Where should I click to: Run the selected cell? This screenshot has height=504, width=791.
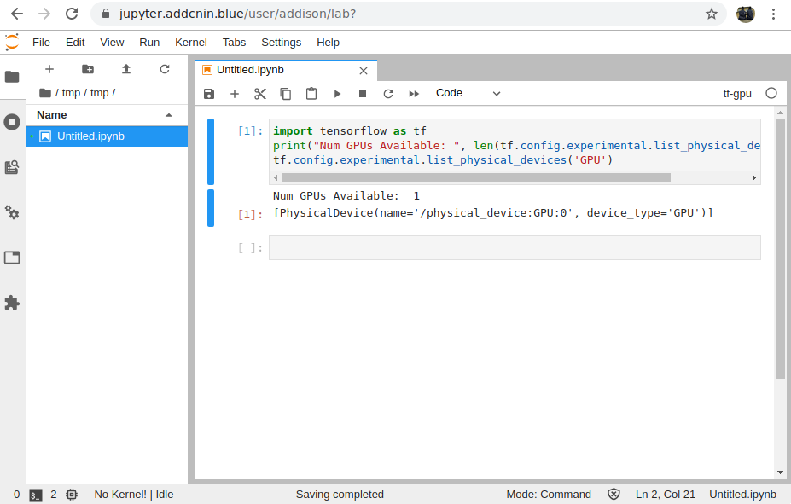pyautogui.click(x=337, y=94)
